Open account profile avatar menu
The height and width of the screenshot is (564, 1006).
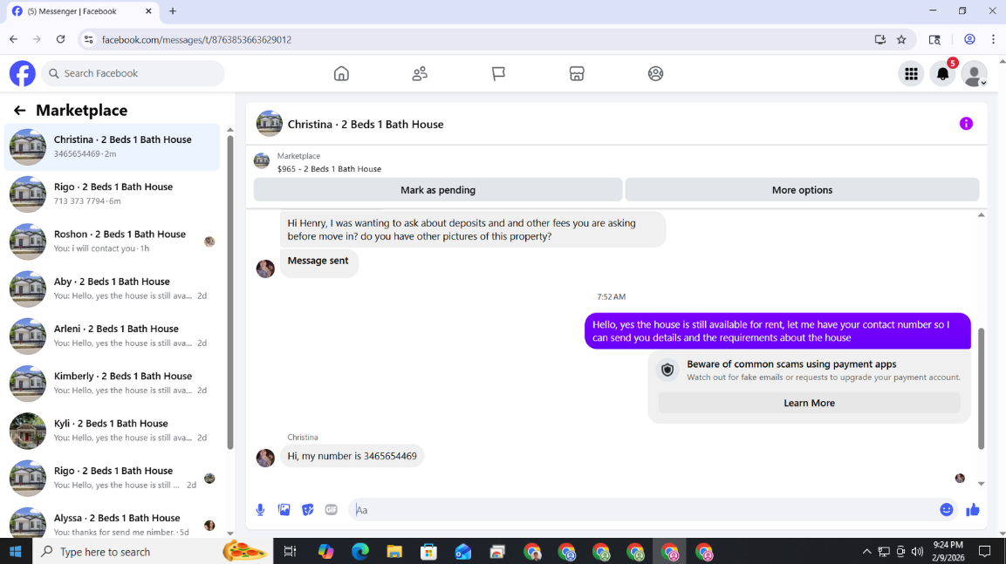(974, 74)
